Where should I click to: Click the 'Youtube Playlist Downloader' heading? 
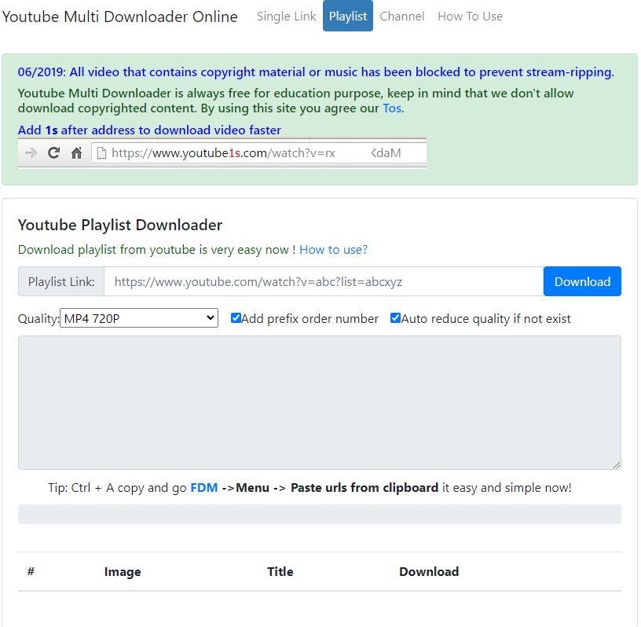tap(120, 225)
